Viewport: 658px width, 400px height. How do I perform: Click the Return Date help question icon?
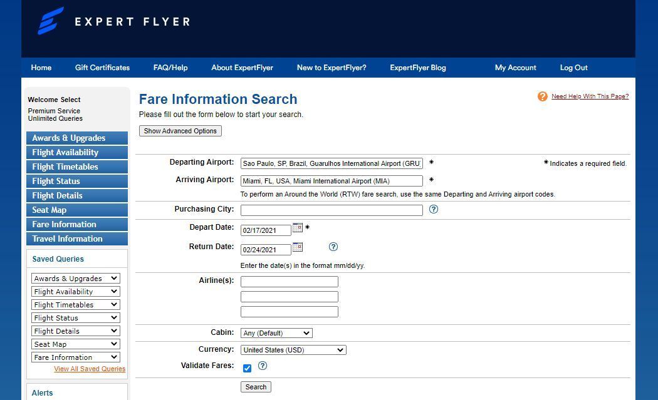point(333,247)
